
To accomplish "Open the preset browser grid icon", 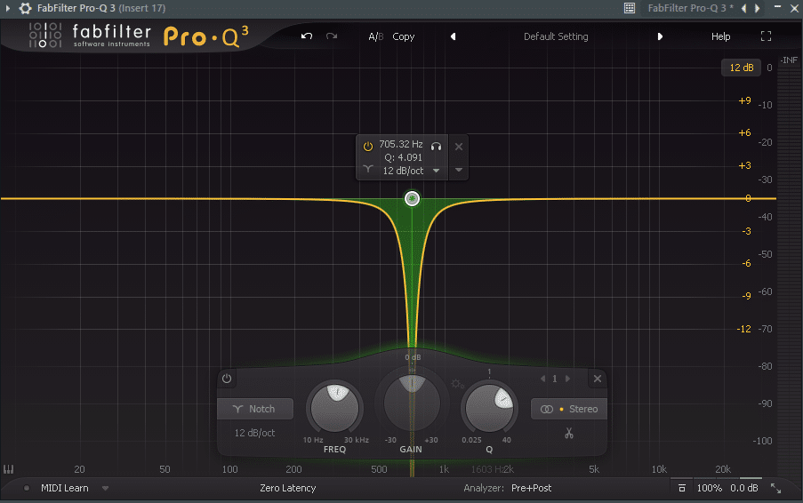I will point(630,8).
